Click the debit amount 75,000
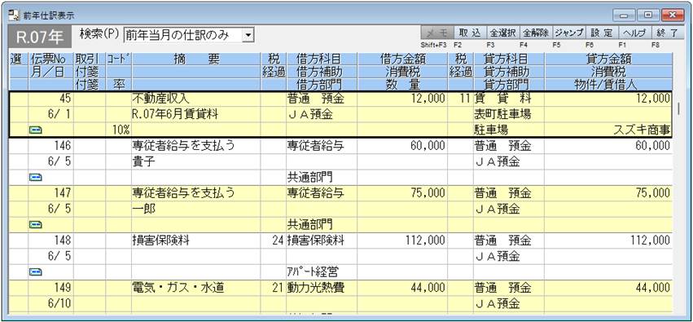This screenshot has width=693, height=322. coord(428,193)
